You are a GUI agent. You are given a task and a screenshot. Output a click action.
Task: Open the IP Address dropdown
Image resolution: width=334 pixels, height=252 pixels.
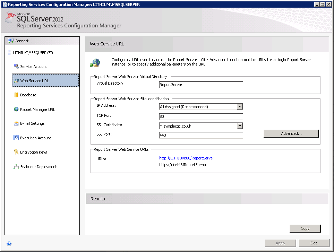(240, 107)
